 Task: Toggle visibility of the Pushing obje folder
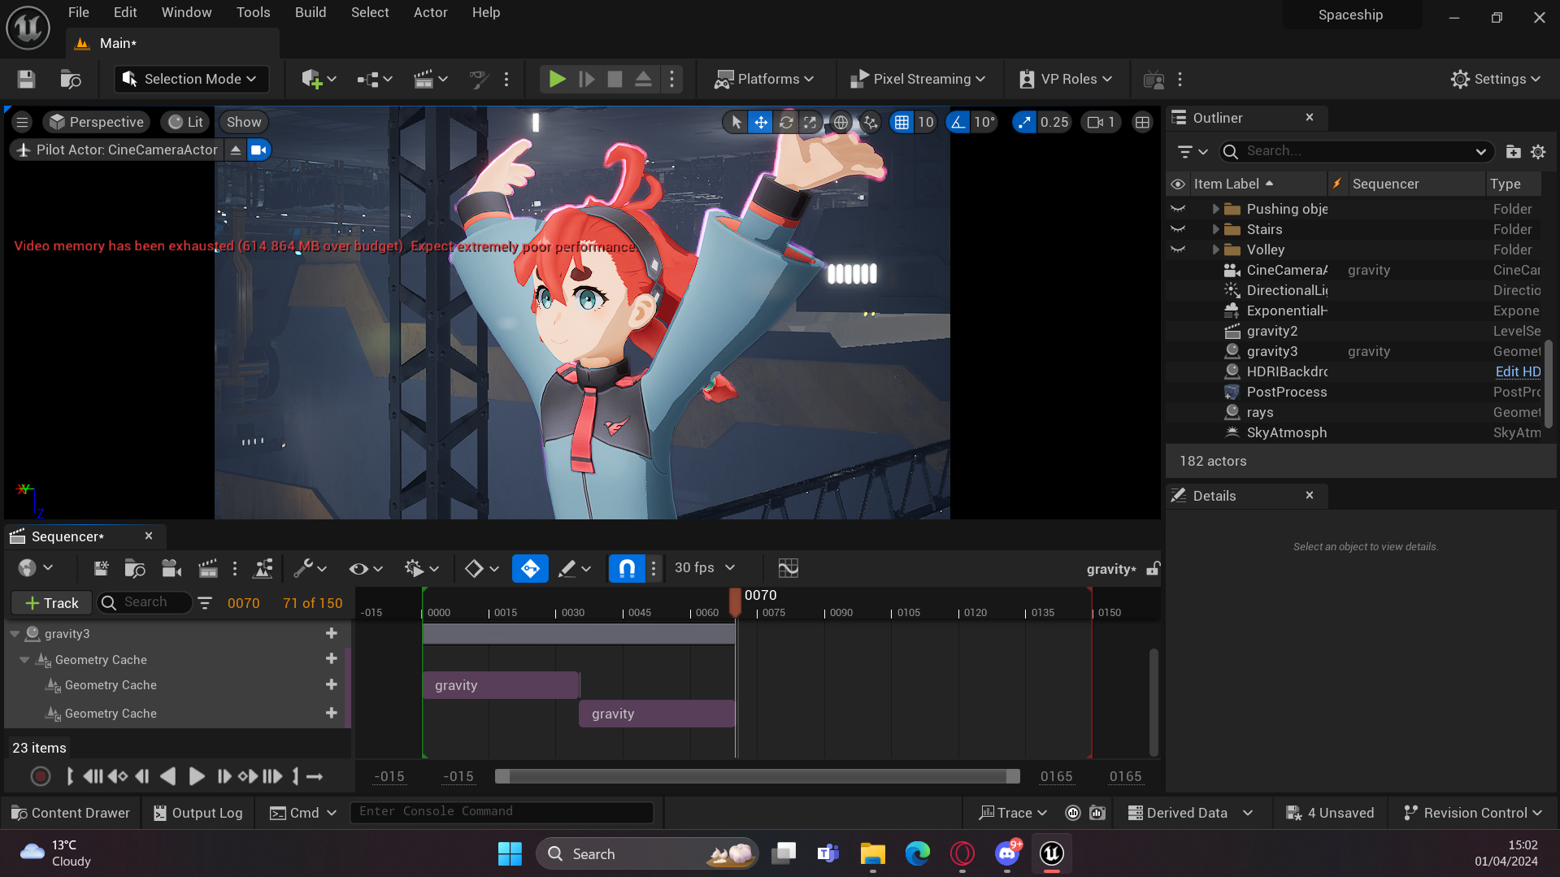tap(1177, 209)
